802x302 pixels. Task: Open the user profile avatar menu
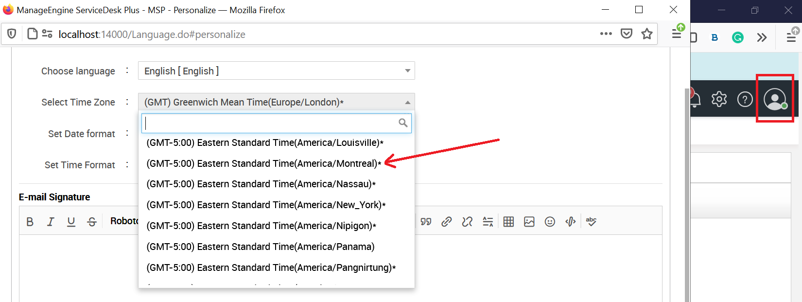(x=775, y=99)
